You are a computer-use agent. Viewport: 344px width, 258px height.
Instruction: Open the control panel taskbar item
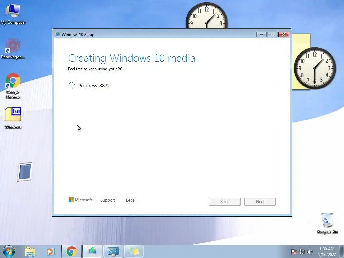(x=113, y=251)
